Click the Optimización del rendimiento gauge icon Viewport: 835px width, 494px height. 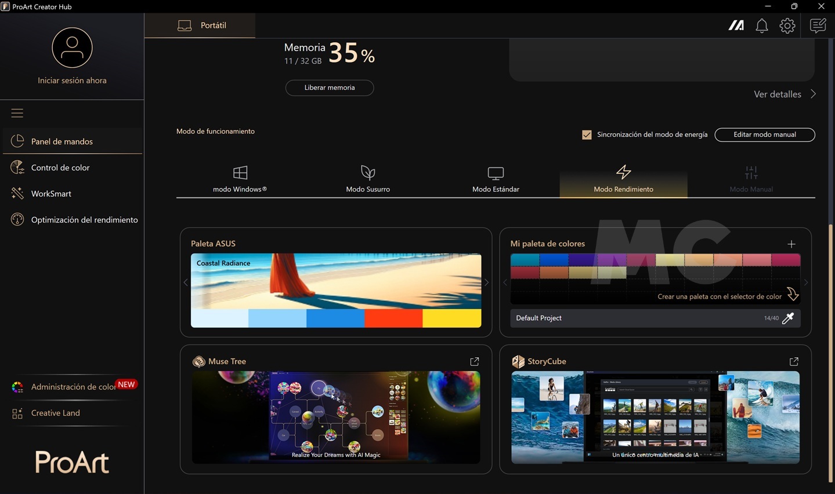(17, 220)
